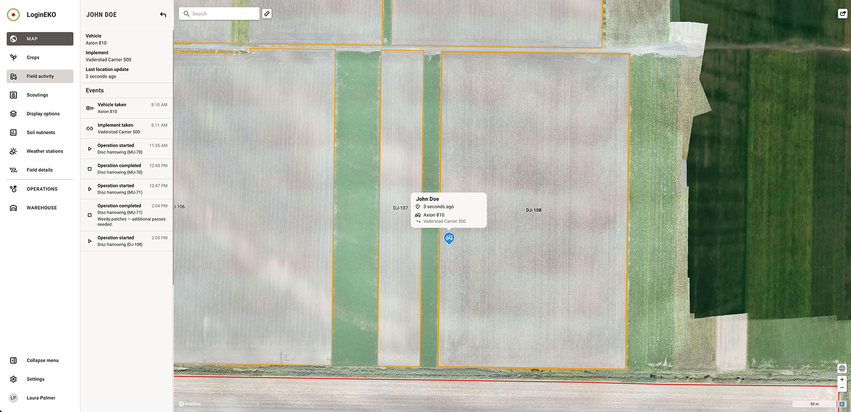The image size is (851, 412).
Task: Open Display options layers panel
Action: tap(43, 114)
